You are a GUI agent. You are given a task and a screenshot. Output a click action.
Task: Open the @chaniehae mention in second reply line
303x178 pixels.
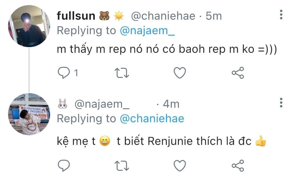coord(152,118)
